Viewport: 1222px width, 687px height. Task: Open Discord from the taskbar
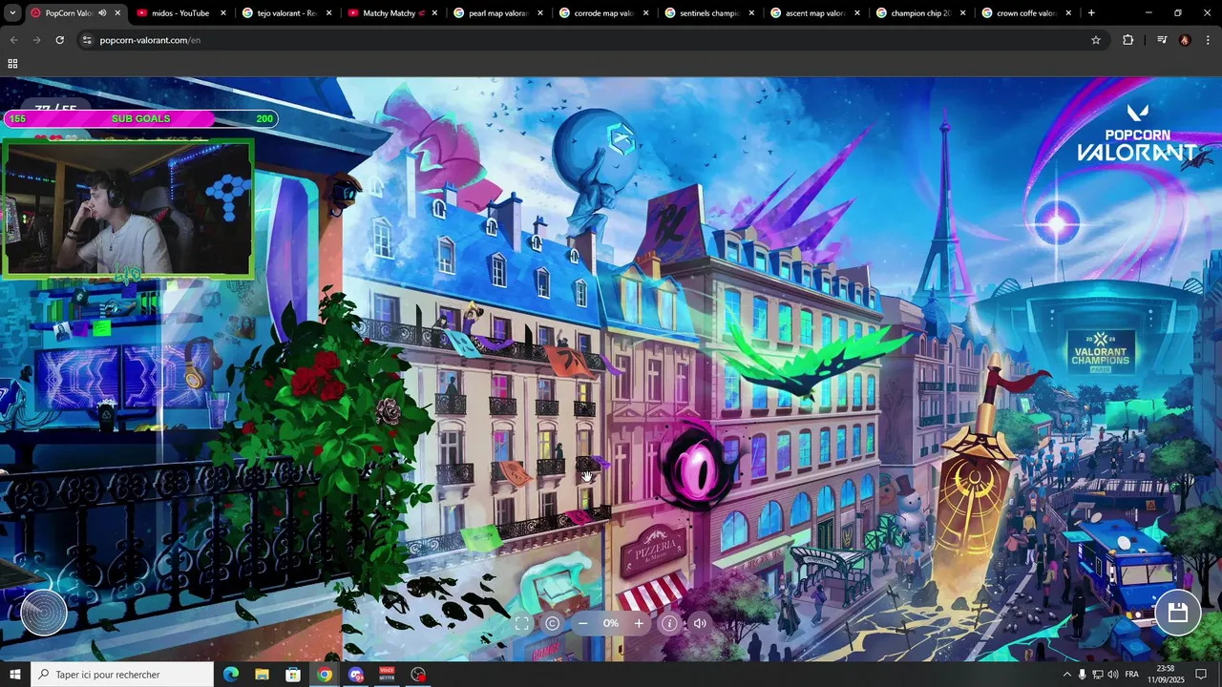coord(356,675)
